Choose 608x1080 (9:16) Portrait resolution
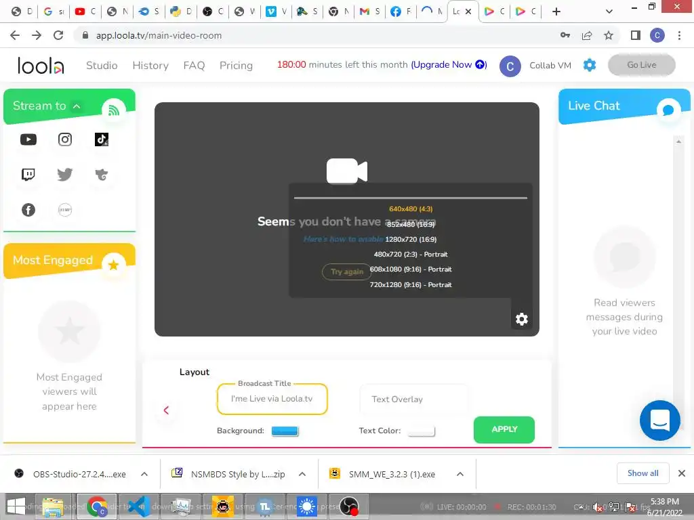 411,269
